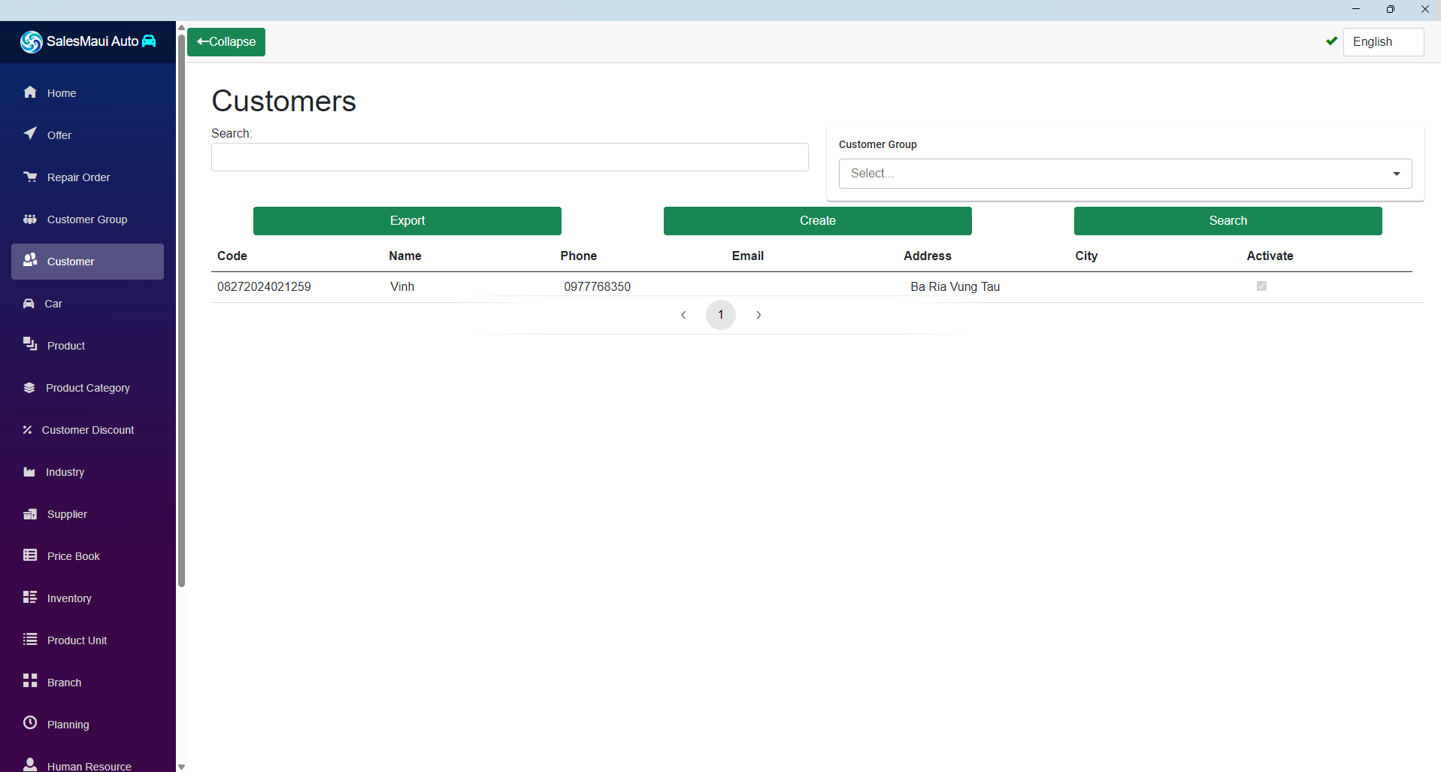Open the English language selector

(x=1383, y=42)
